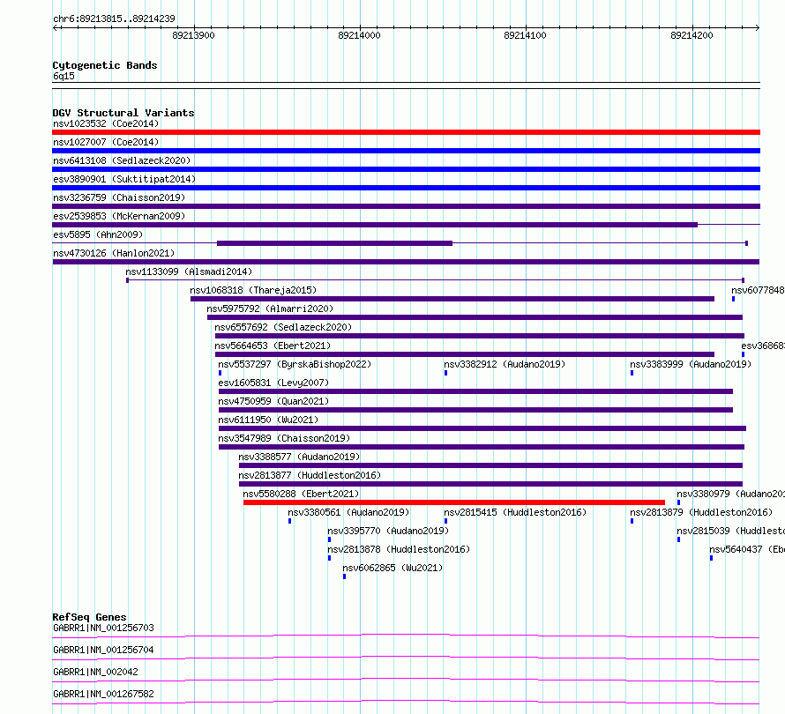The width and height of the screenshot is (785, 714).
Task: Click nsv2815039 variant label
Action: click(x=731, y=531)
